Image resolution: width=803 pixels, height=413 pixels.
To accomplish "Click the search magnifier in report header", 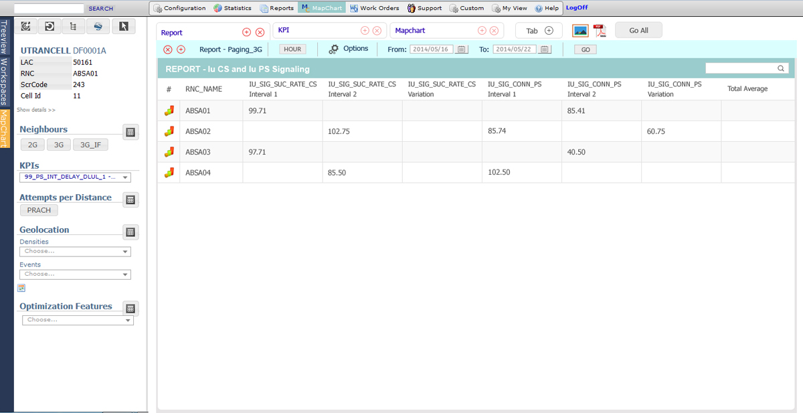I will pyautogui.click(x=780, y=68).
